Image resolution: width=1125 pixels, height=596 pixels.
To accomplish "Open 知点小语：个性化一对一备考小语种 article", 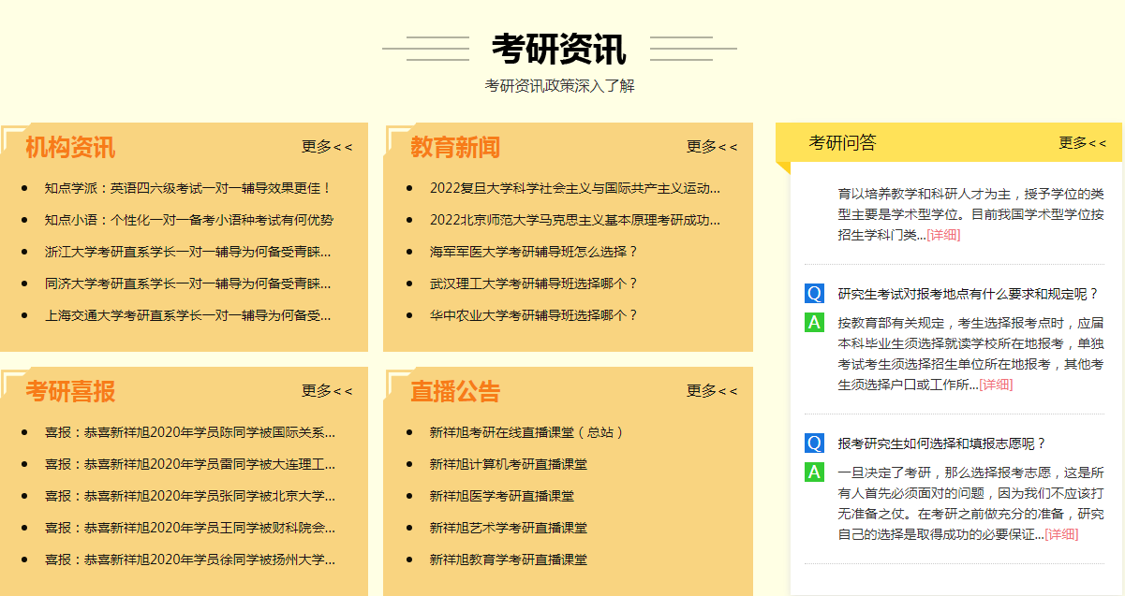I will [x=188, y=220].
